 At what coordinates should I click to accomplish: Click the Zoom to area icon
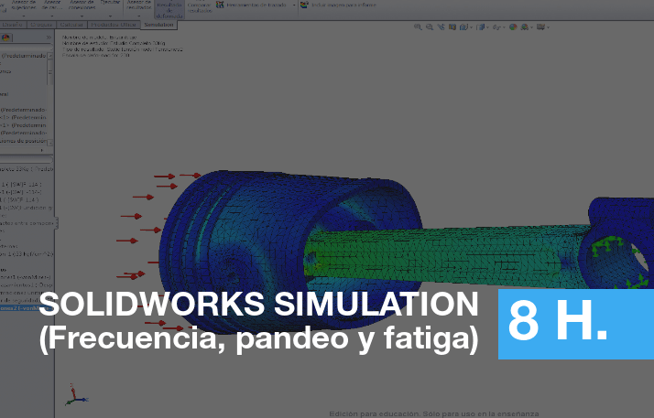tap(430, 27)
